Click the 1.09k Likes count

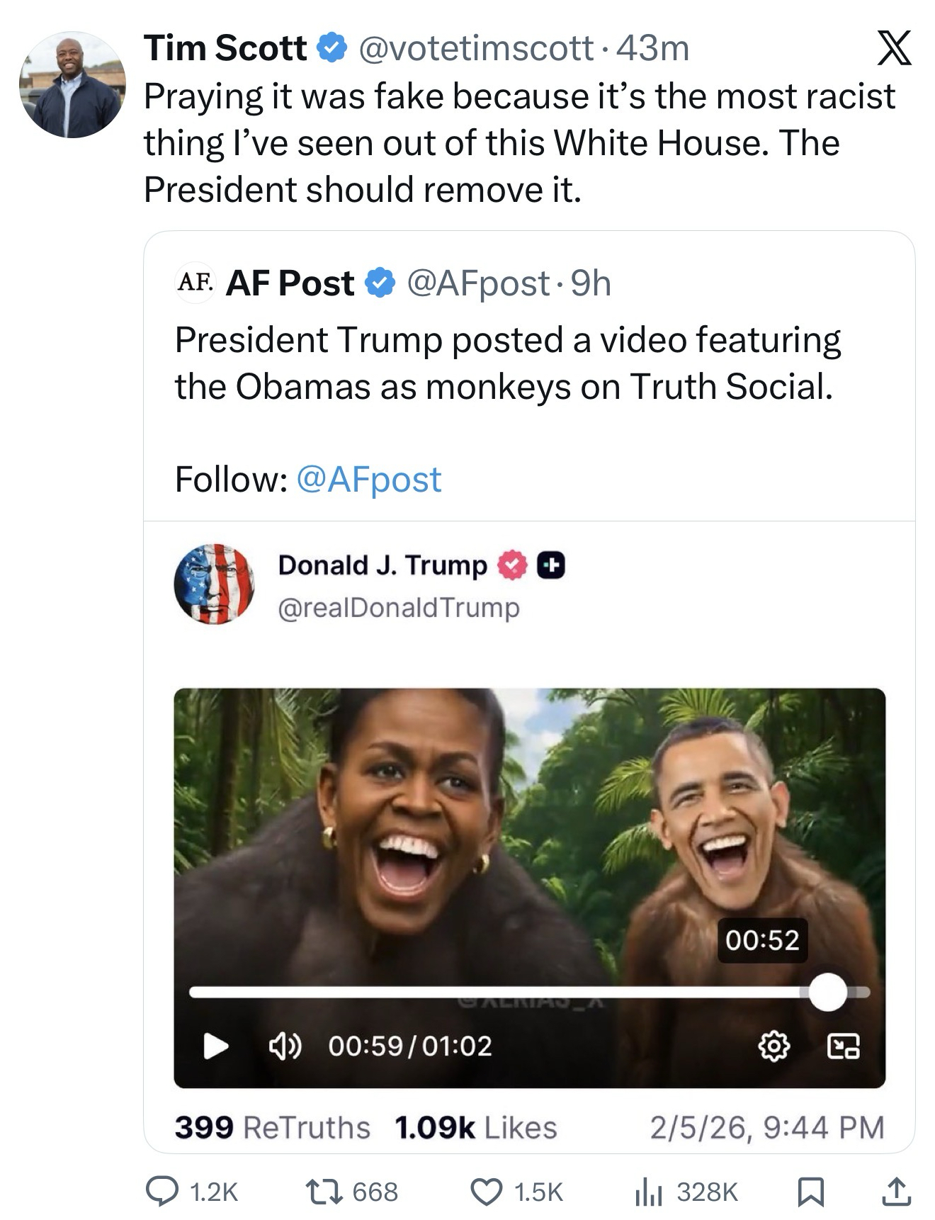[475, 1127]
